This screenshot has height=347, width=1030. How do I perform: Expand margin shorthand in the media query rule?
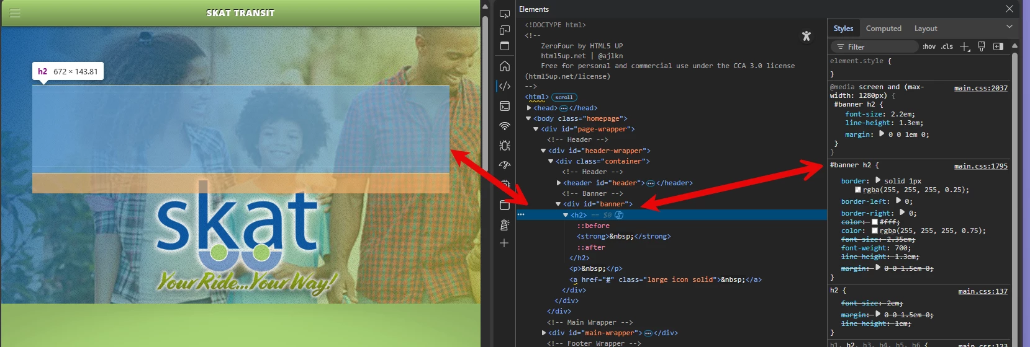point(882,134)
